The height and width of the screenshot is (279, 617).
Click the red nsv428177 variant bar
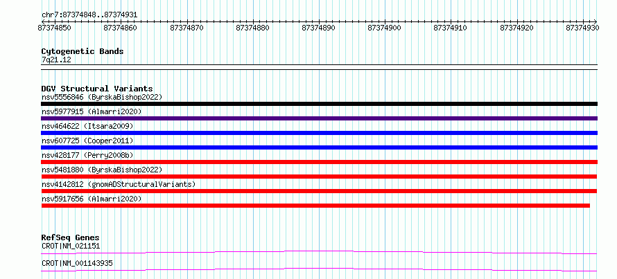pyautogui.click(x=319, y=162)
